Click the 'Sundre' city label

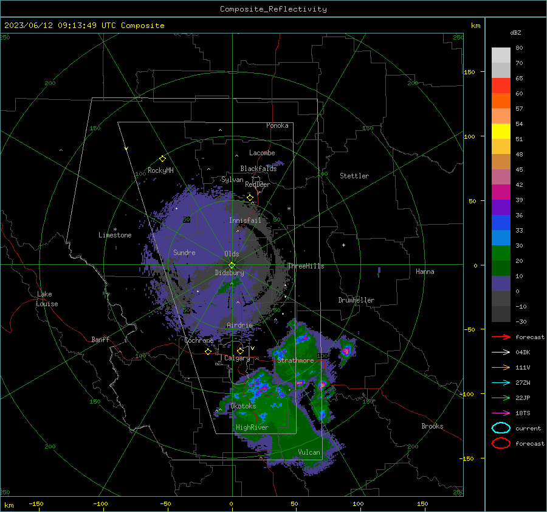(184, 252)
